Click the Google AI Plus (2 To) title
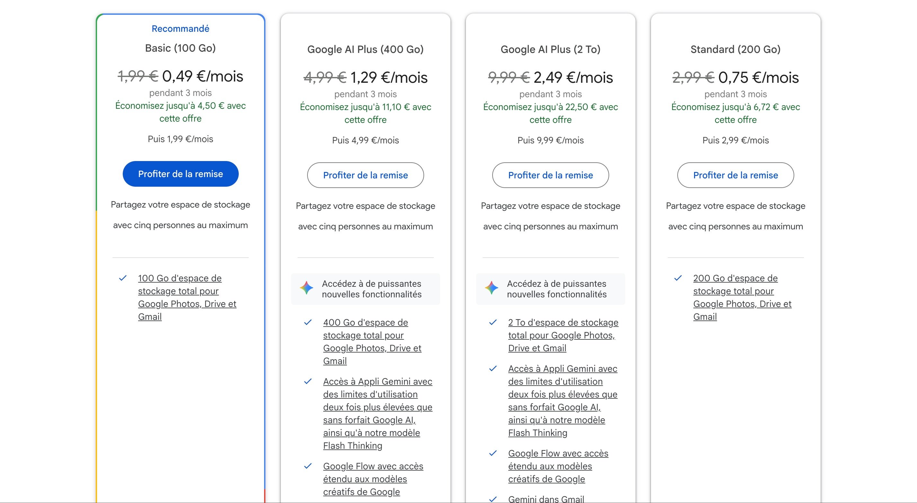 tap(551, 49)
